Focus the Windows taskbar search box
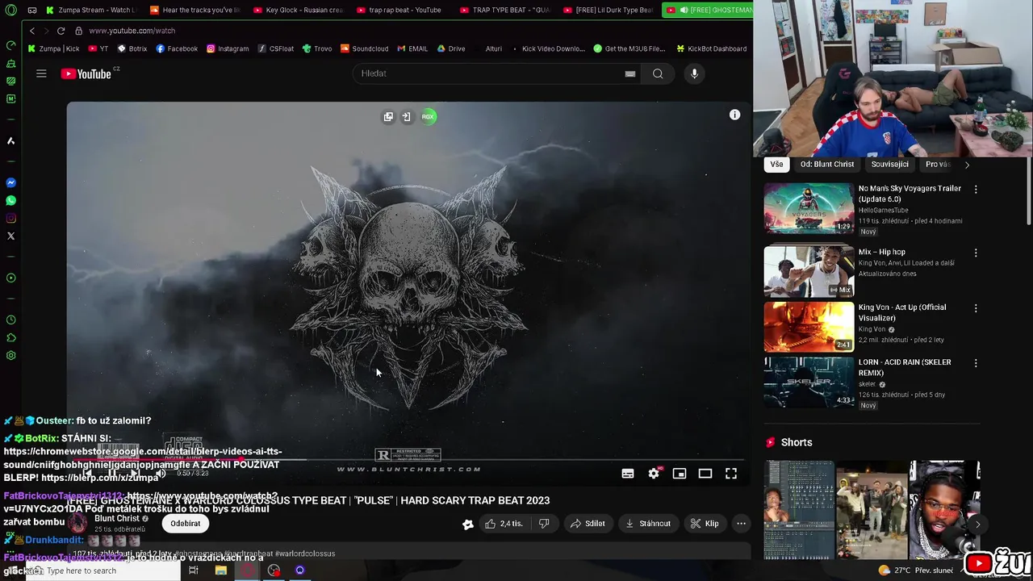The width and height of the screenshot is (1033, 581). tap(103, 571)
